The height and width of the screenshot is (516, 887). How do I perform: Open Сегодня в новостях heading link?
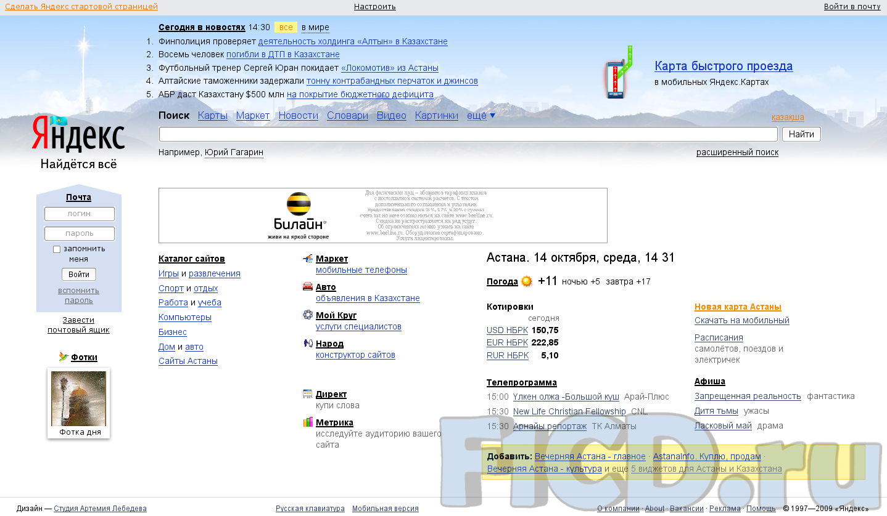[x=202, y=28]
